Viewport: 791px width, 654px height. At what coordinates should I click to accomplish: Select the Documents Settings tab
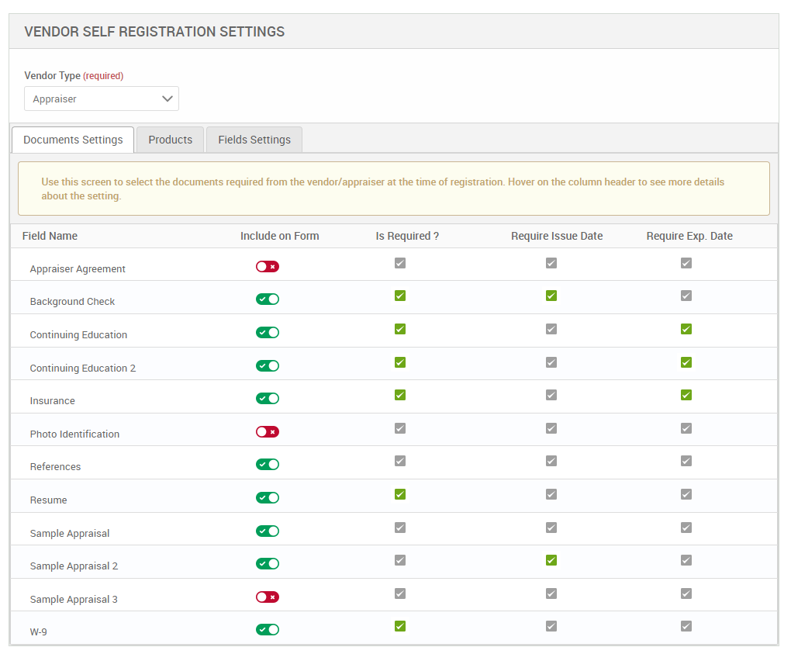click(73, 140)
